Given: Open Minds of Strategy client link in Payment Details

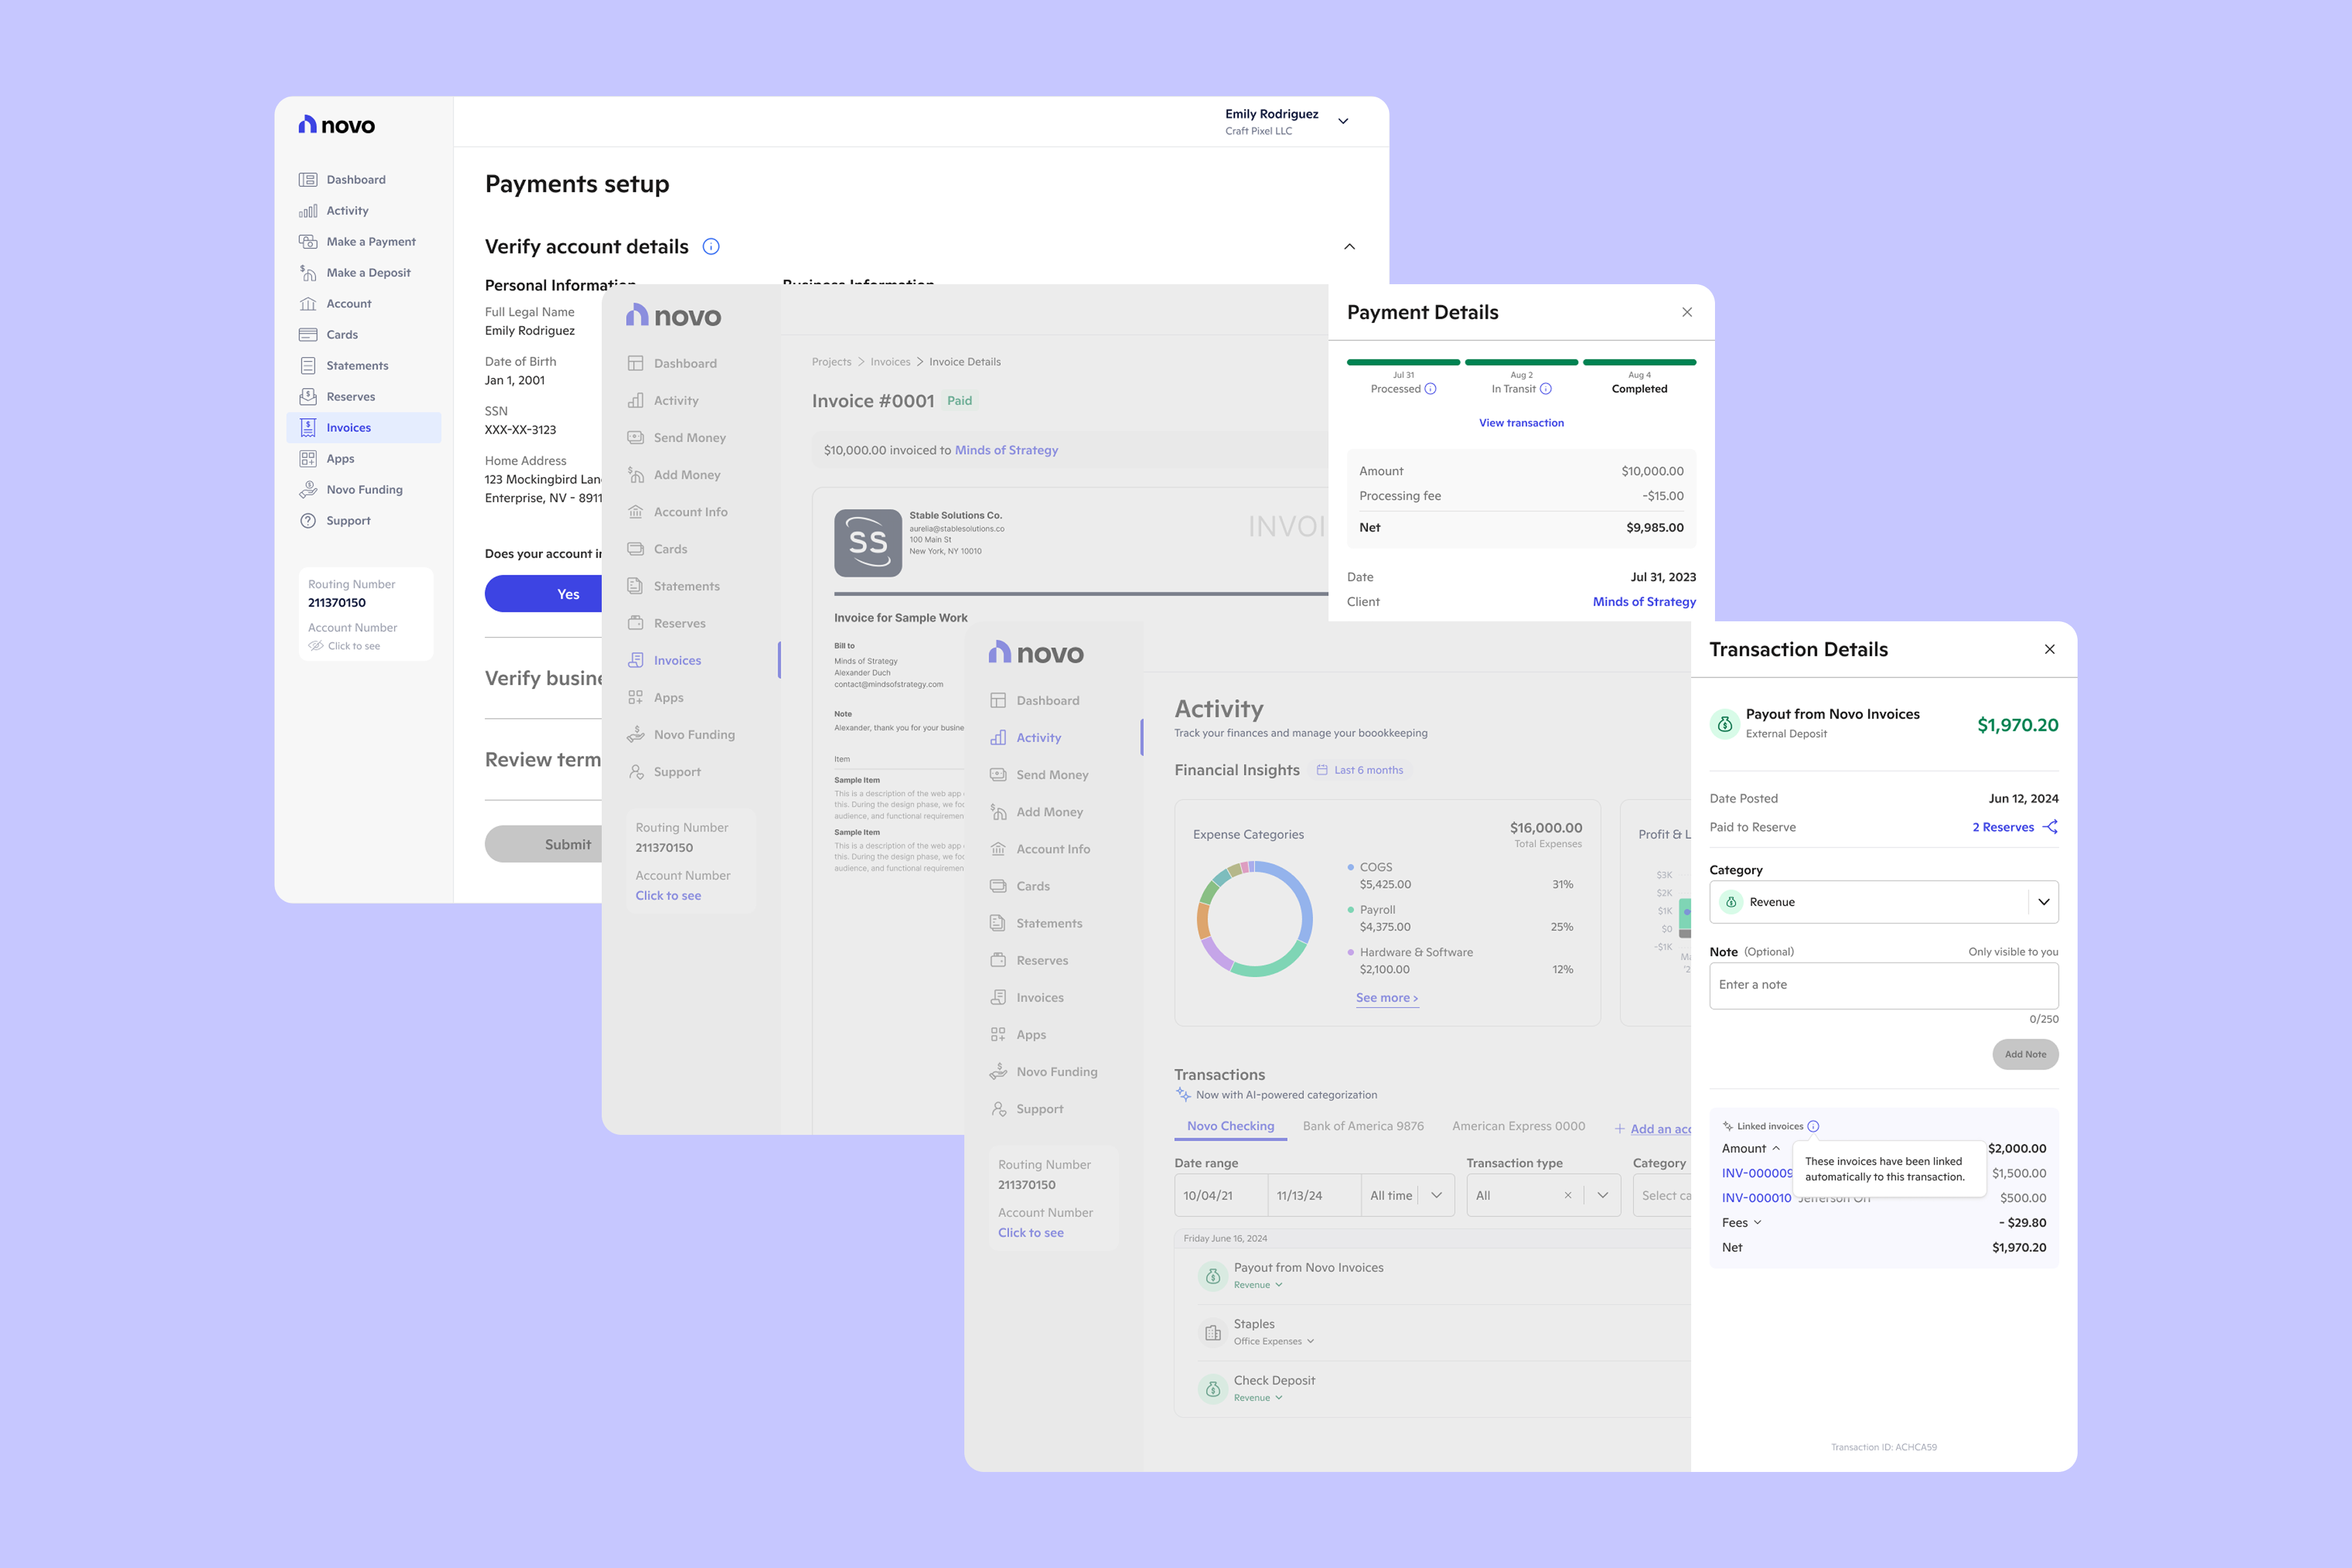Looking at the screenshot, I should click(1644, 602).
